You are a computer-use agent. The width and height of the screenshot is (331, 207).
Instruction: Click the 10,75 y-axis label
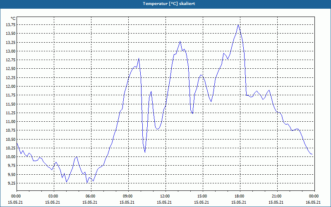click(11, 130)
